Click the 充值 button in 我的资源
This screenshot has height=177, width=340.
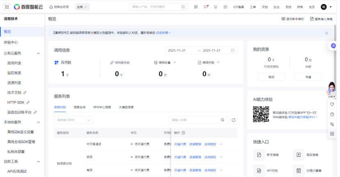(x=308, y=77)
